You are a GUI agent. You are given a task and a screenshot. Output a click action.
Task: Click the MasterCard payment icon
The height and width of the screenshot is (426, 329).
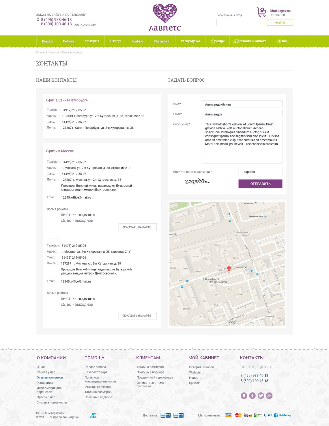pyautogui.click(x=238, y=415)
